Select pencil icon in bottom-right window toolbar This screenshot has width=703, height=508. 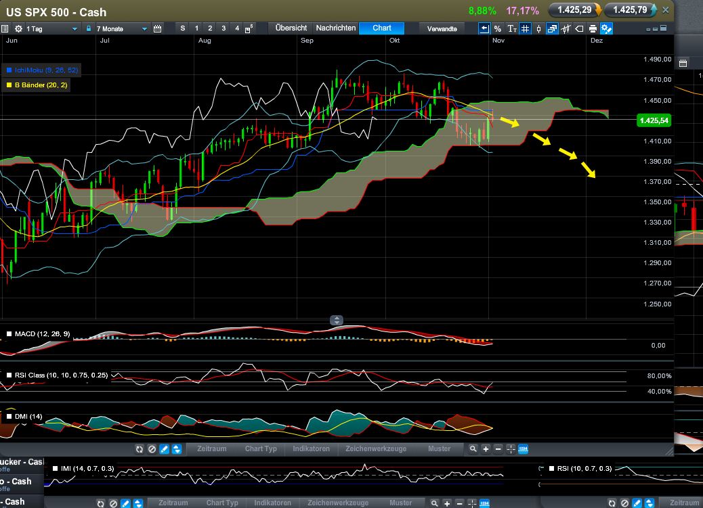(x=637, y=503)
